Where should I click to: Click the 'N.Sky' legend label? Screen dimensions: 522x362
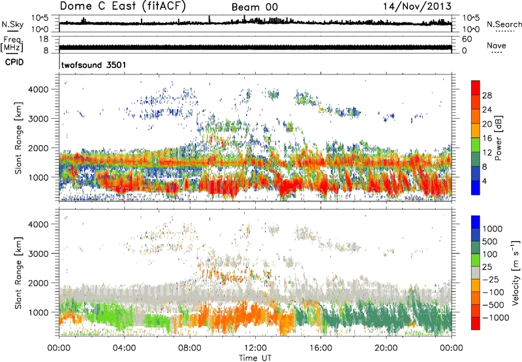[12, 24]
